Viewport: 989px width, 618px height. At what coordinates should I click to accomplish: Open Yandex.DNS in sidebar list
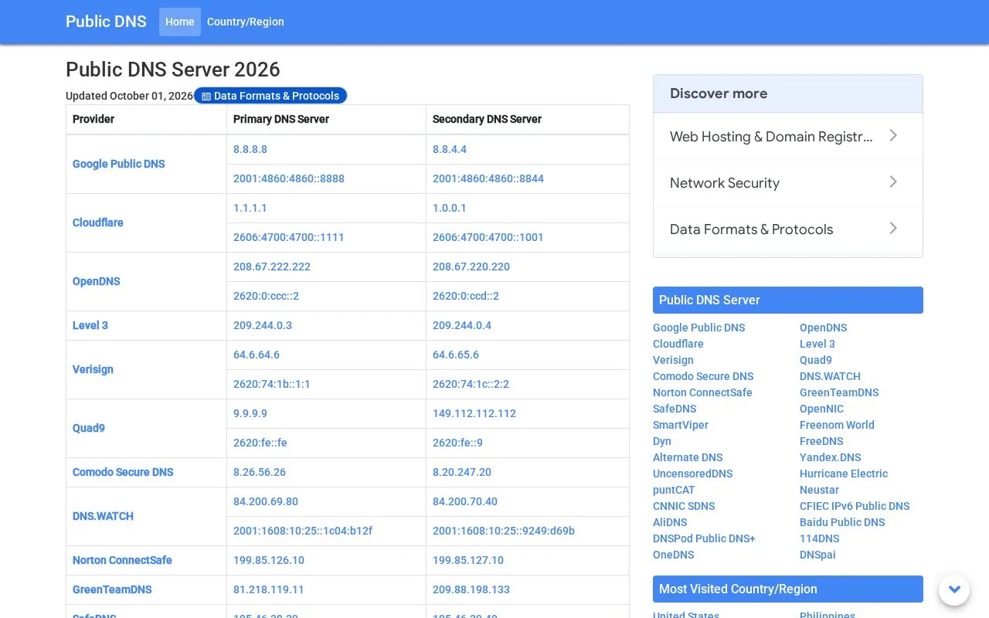831,457
